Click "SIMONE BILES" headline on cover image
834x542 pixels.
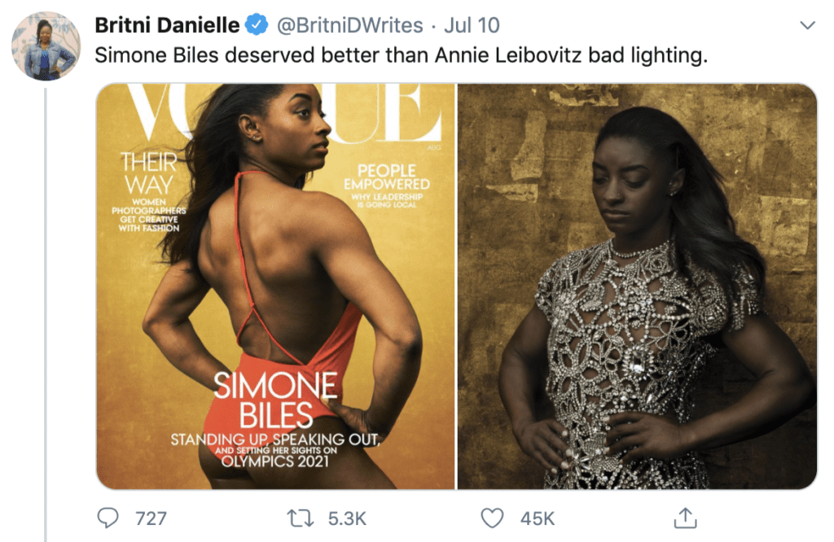(x=275, y=400)
